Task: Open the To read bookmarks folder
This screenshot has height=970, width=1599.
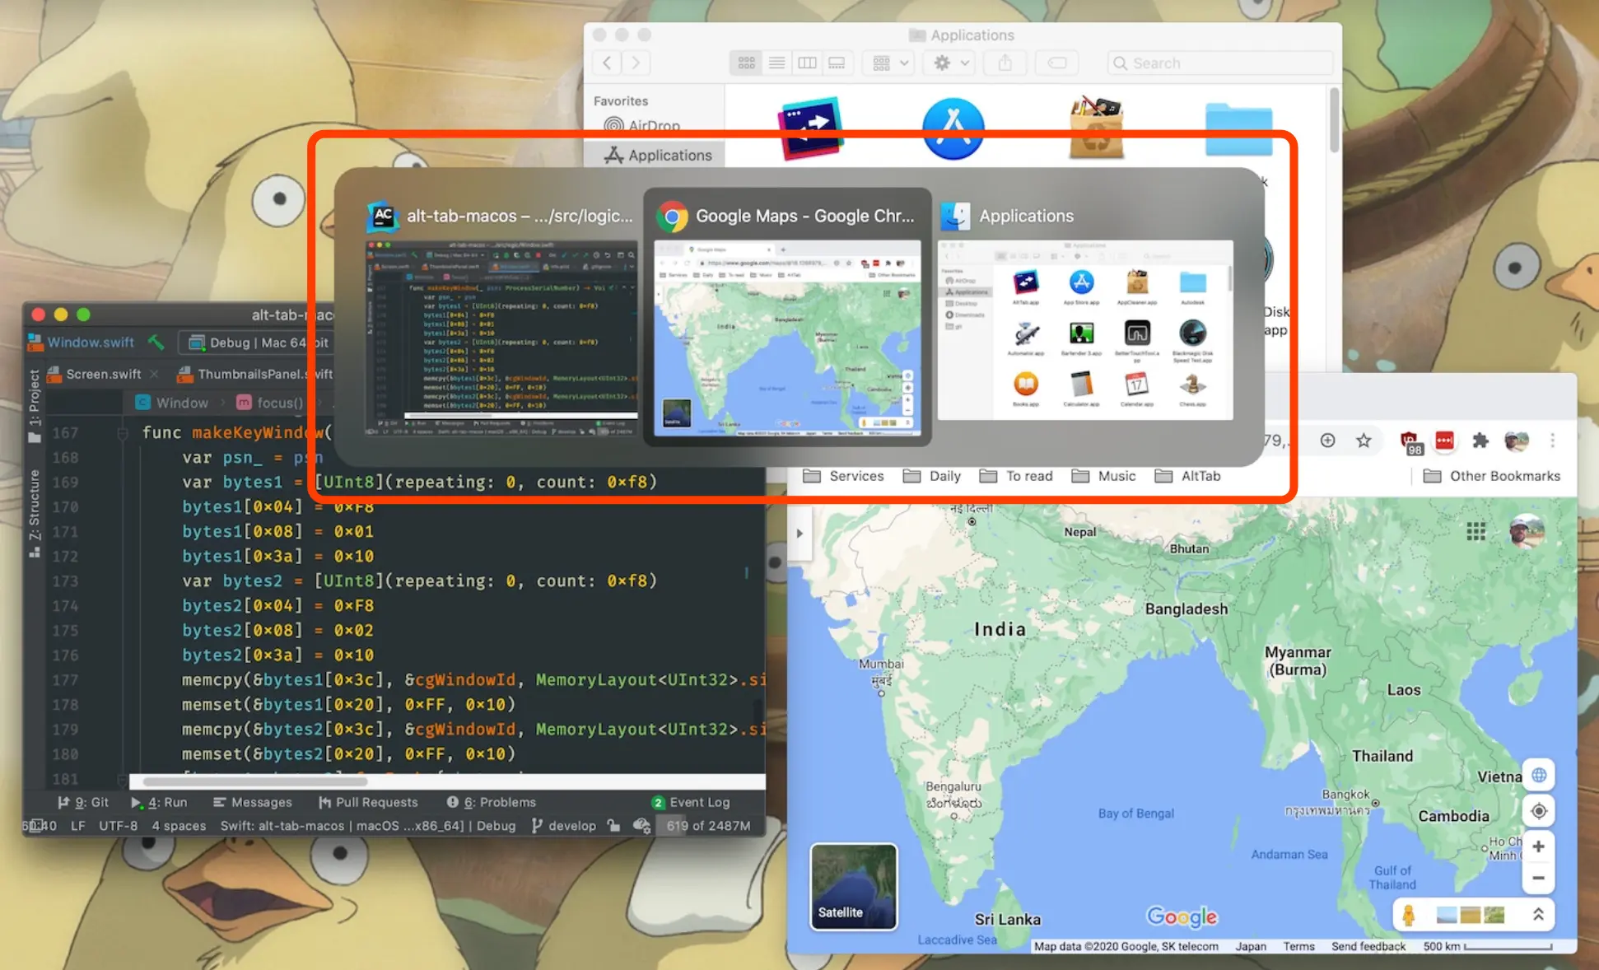Action: pyautogui.click(x=1016, y=476)
